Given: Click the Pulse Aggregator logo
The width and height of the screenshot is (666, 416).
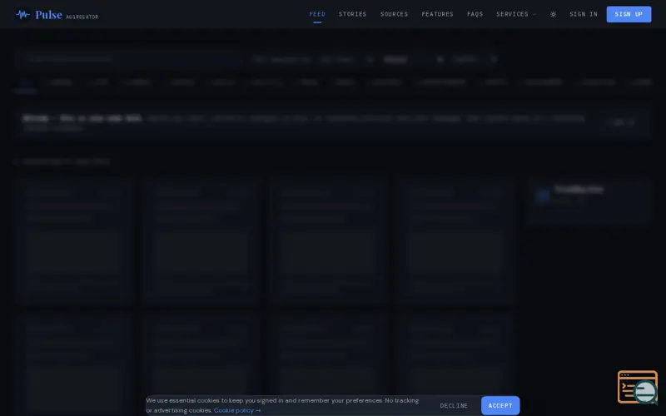Looking at the screenshot, I should pyautogui.click(x=57, y=15).
